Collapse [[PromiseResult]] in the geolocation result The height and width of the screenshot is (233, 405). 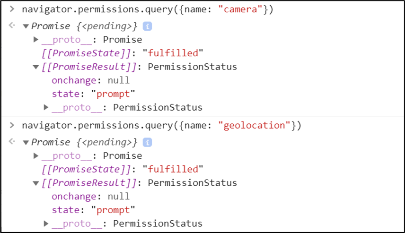pos(36,183)
